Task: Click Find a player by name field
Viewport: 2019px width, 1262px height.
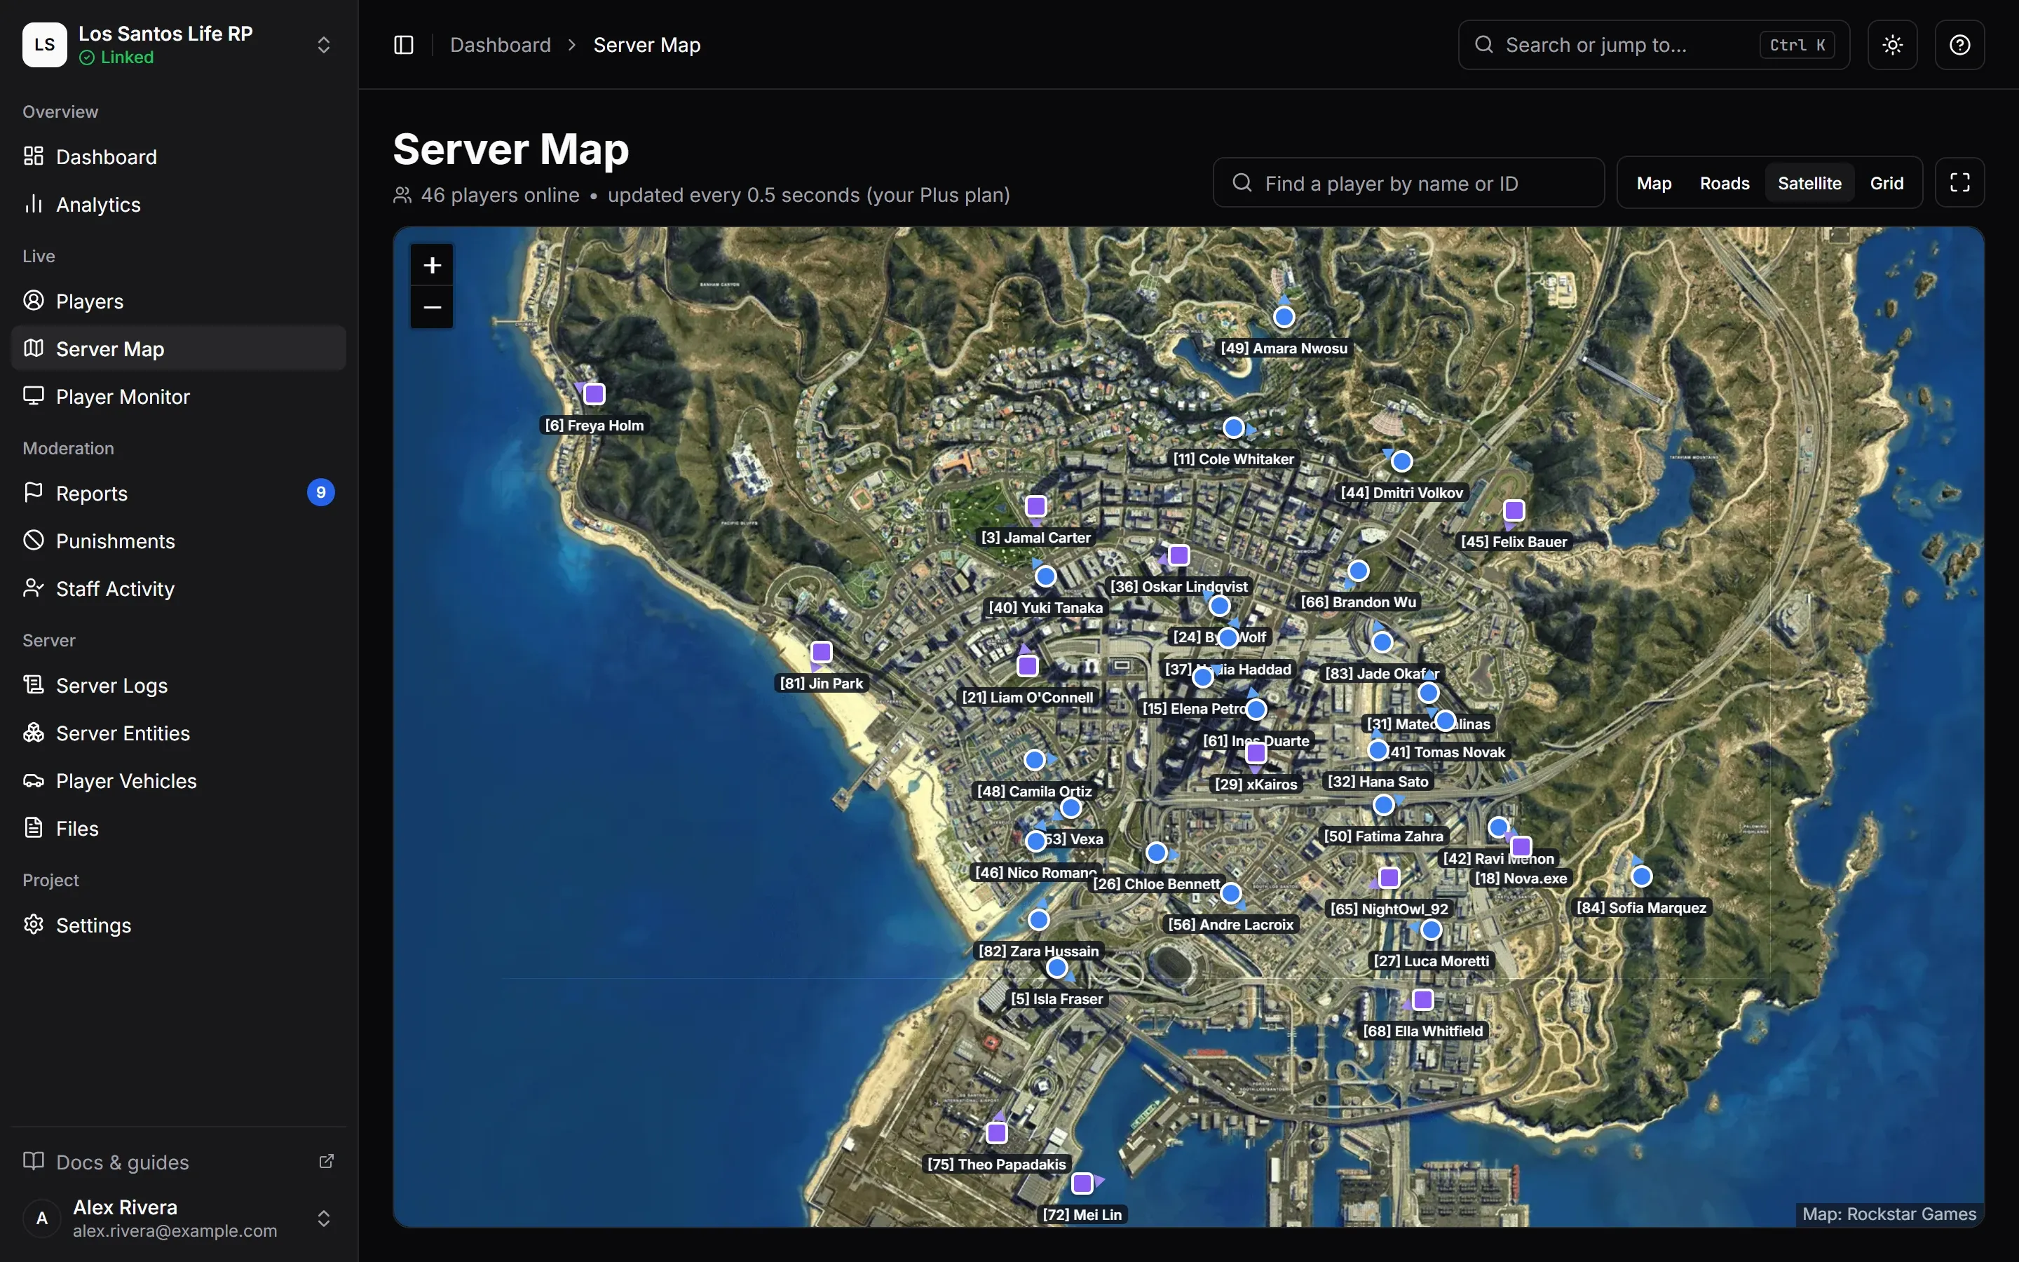Action: [1408, 183]
